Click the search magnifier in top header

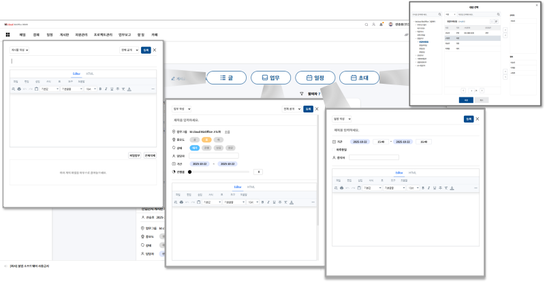coord(367,24)
